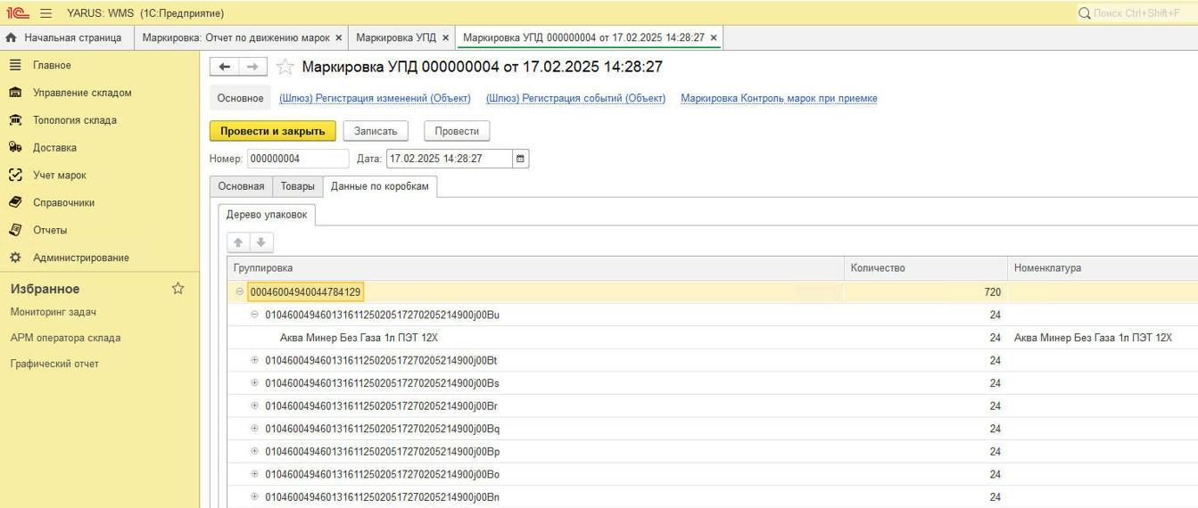Viewport: 1198px width, 508px height.
Task: Move row down with the down arrow
Action: coord(261,242)
